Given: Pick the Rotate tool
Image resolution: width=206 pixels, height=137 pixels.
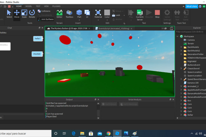Looking at the screenshot, I should 32,14.
